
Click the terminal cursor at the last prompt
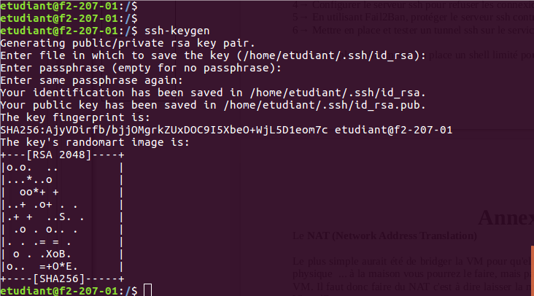147,290
